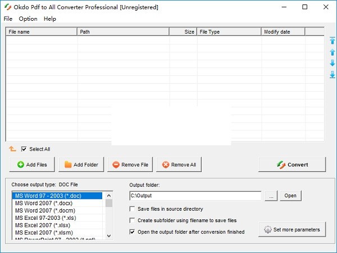Move selected file to bottom of list
Viewport: 337px width, 253px height.
(332, 74)
